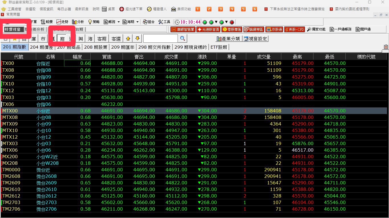
Task: Open the 最新訊息 menu
Action: point(82,9)
